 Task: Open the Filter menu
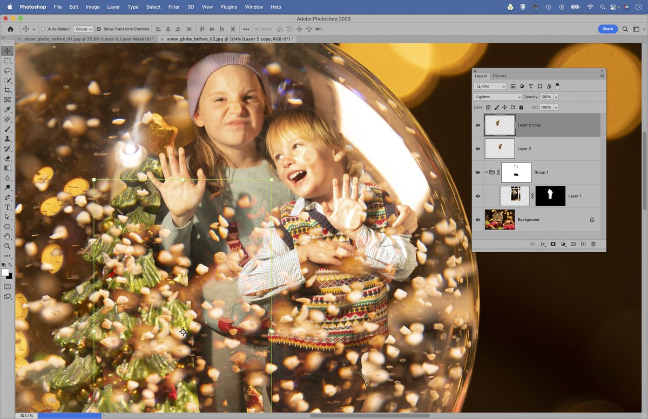(x=173, y=7)
